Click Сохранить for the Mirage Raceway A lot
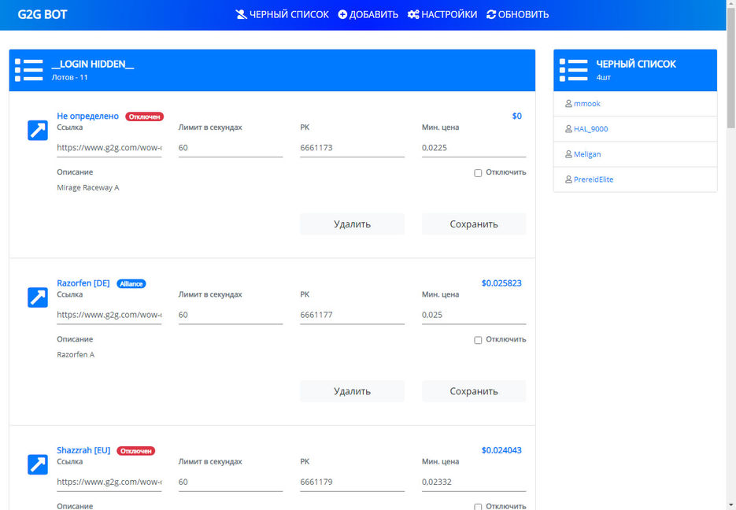 pos(474,224)
